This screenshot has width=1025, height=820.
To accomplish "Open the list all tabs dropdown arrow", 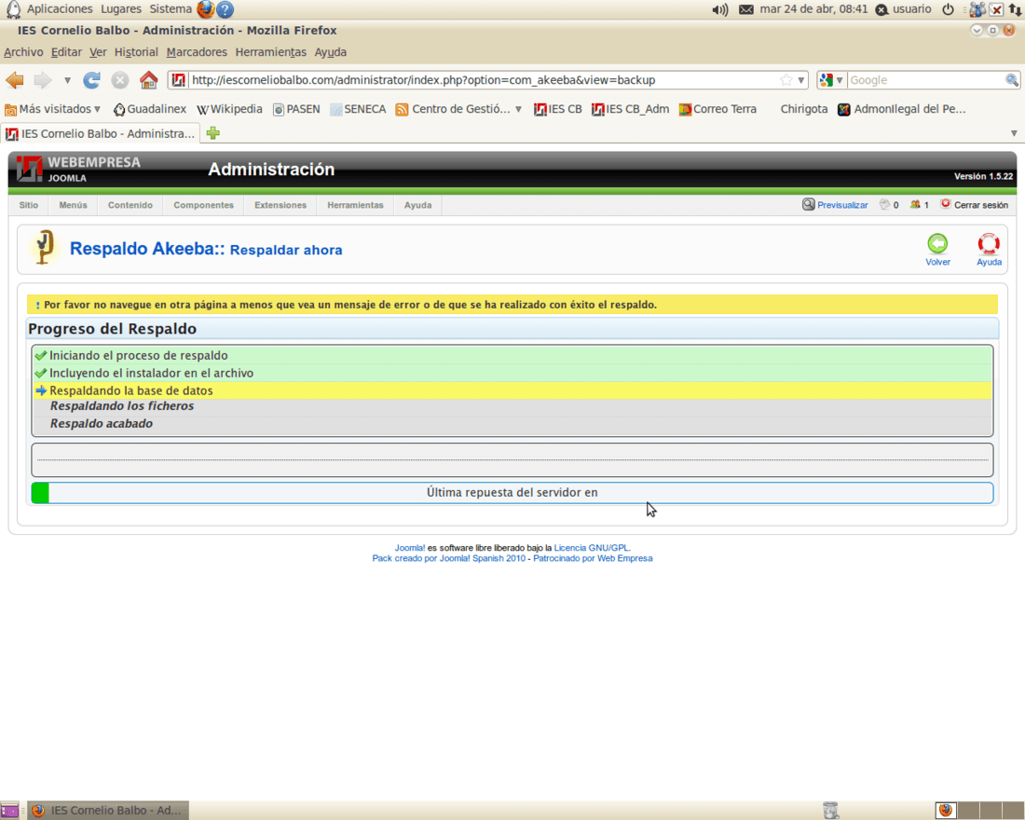I will click(x=1014, y=133).
